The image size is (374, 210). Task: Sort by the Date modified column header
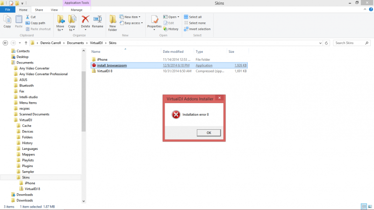(173, 51)
